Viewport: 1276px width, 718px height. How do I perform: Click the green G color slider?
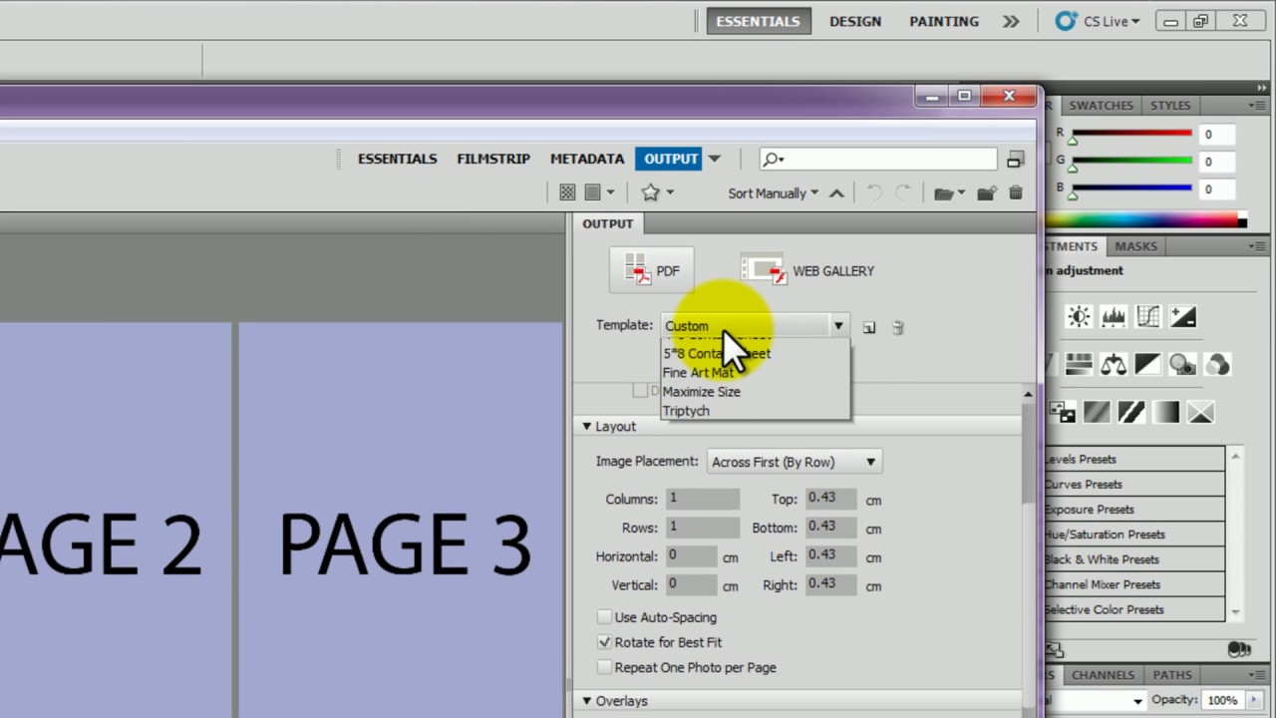coord(1131,161)
